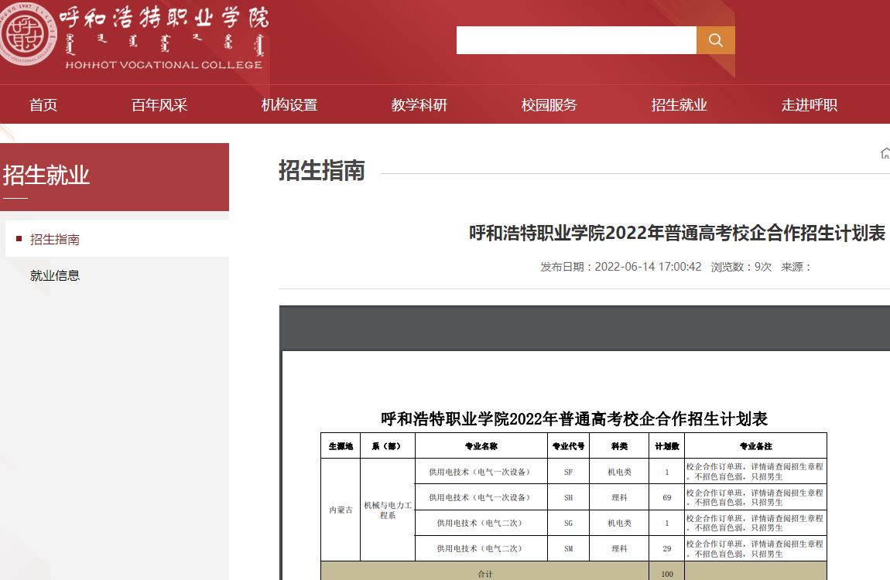Click the SG major code cell

coord(568,523)
